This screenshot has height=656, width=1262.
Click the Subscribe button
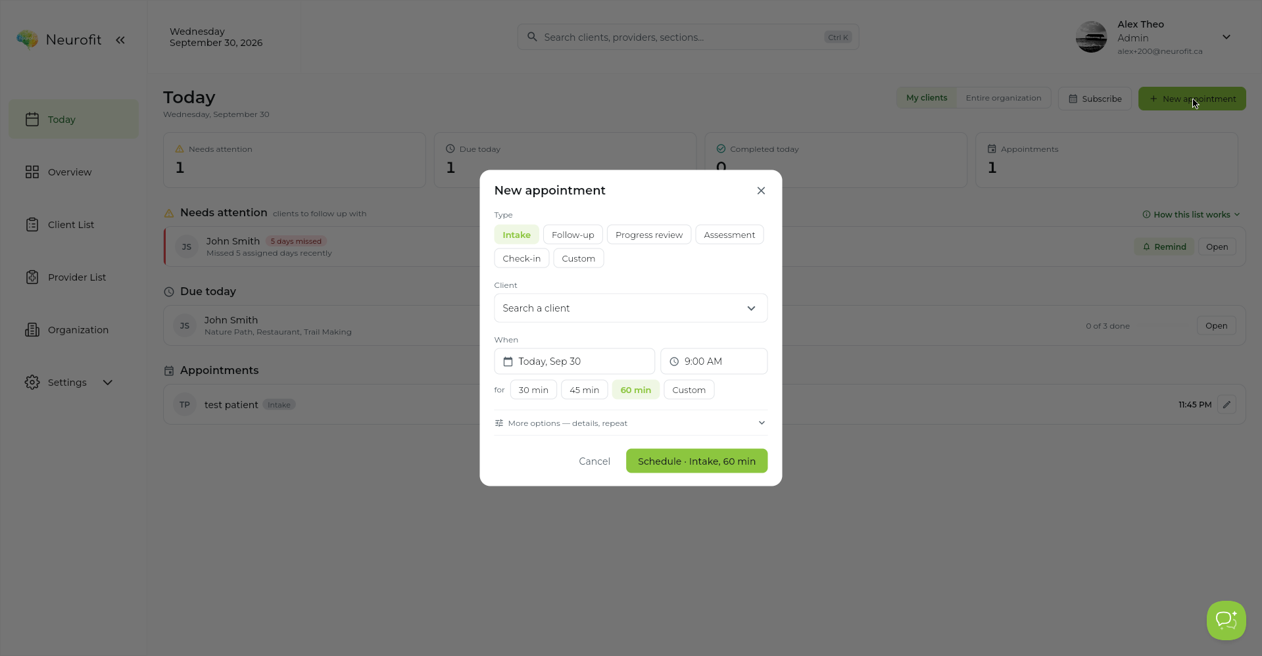pos(1094,99)
